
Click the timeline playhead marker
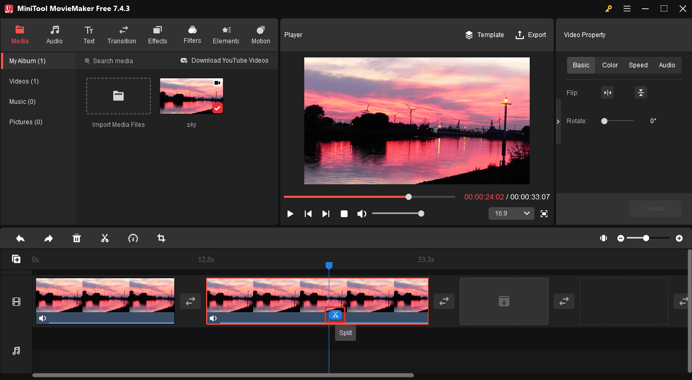tap(329, 266)
